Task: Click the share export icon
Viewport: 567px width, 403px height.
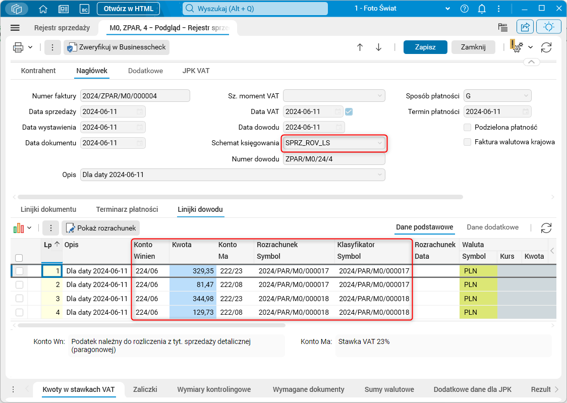Action: [x=525, y=27]
